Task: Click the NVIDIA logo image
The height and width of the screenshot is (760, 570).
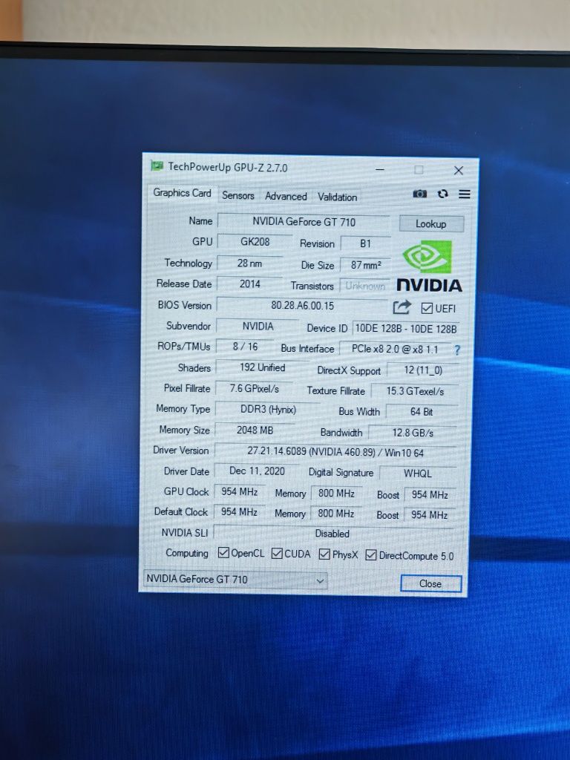Action: [x=429, y=267]
